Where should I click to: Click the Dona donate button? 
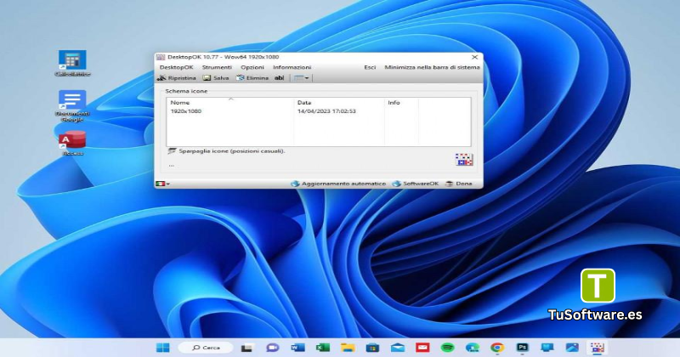459,184
